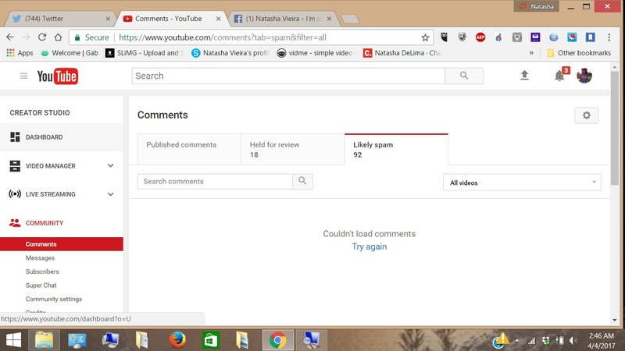This screenshot has height=351, width=625.
Task: Open Subscribers in the sidebar
Action: point(42,271)
